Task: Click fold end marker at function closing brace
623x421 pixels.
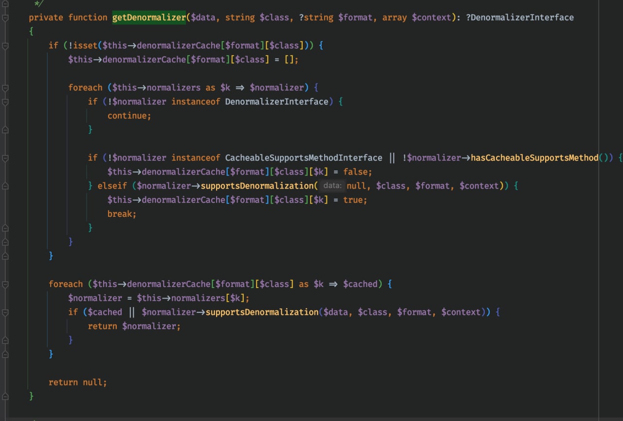Action: pos(5,396)
